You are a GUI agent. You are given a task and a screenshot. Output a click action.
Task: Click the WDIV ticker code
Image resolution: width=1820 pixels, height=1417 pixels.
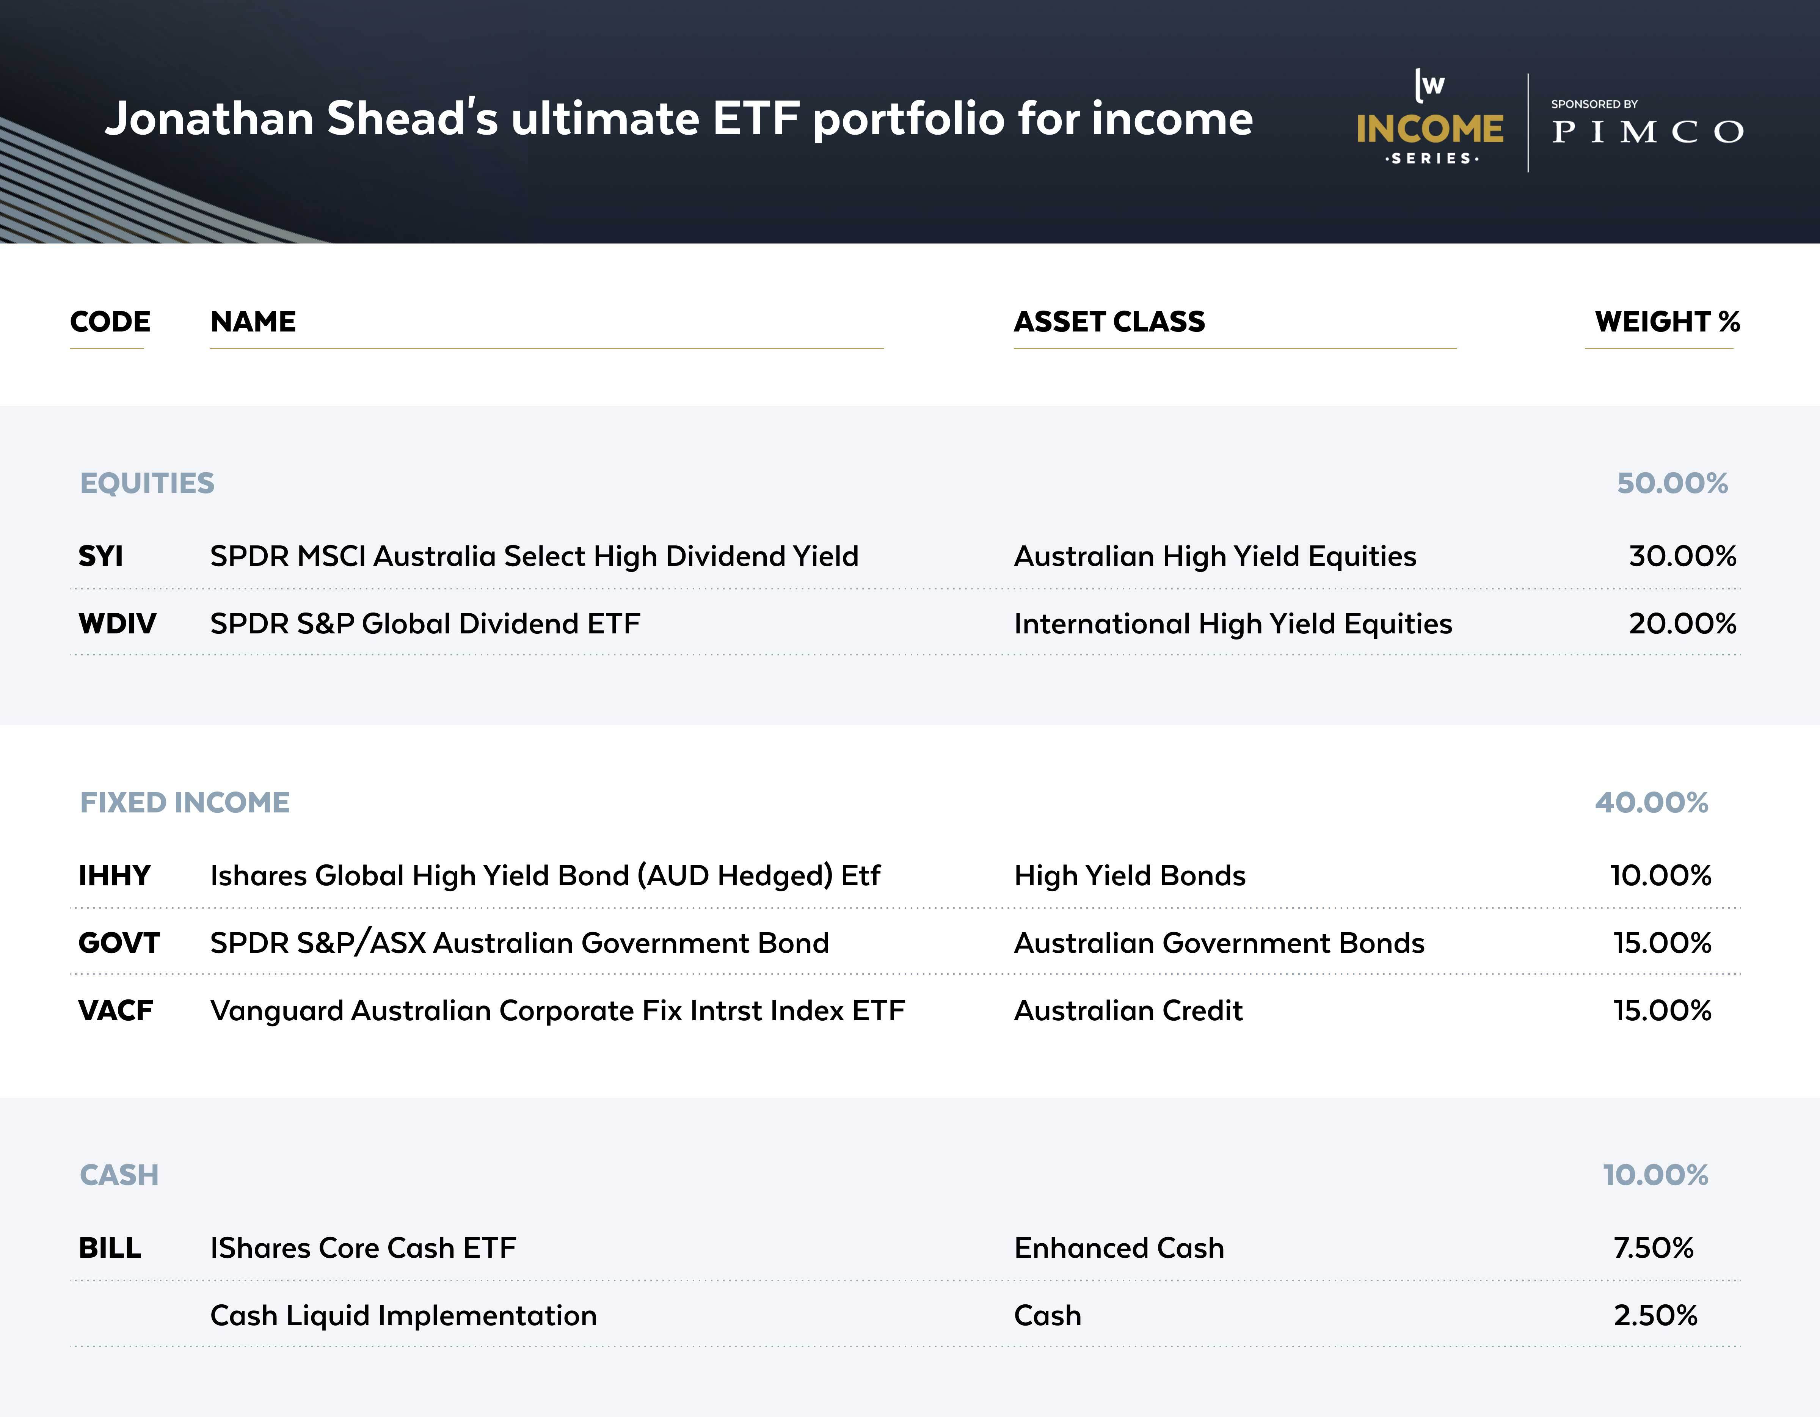(x=117, y=624)
